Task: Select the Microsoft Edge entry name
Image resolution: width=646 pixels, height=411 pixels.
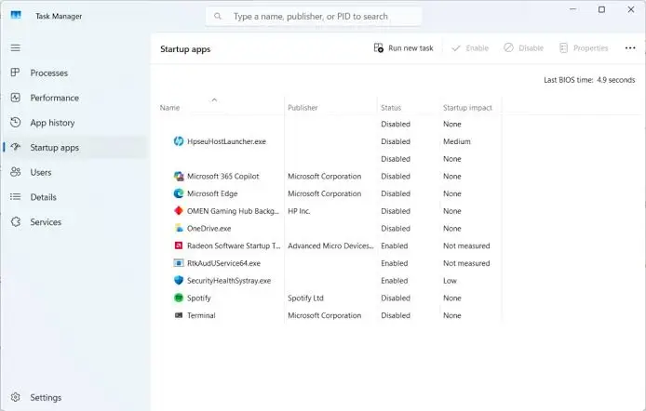Action: pos(212,193)
